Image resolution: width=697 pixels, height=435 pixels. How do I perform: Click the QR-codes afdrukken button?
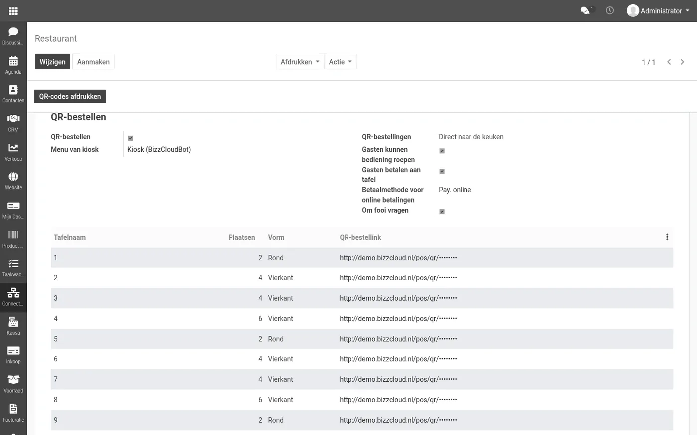pos(70,96)
